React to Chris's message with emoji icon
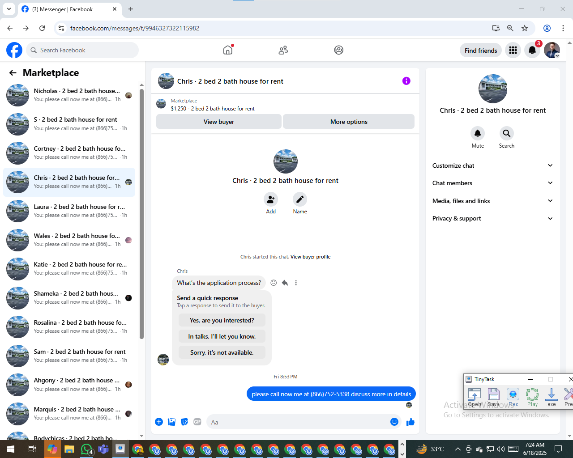Screen dimensions: 573x458 pyautogui.click(x=274, y=283)
